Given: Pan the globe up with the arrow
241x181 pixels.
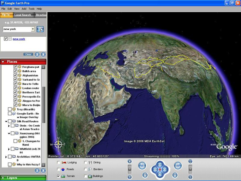Looking at the screenshot, I should pos(160,165).
